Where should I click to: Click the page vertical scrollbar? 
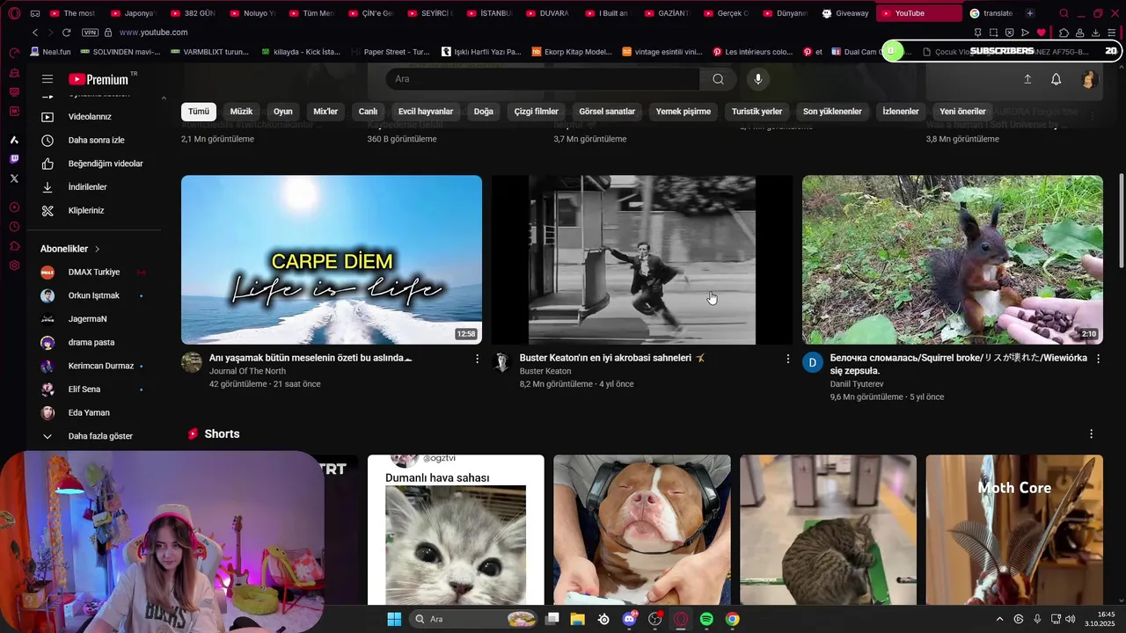pos(1121,222)
